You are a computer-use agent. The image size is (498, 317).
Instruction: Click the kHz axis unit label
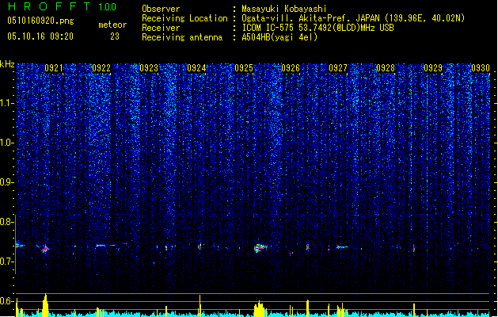pos(7,64)
